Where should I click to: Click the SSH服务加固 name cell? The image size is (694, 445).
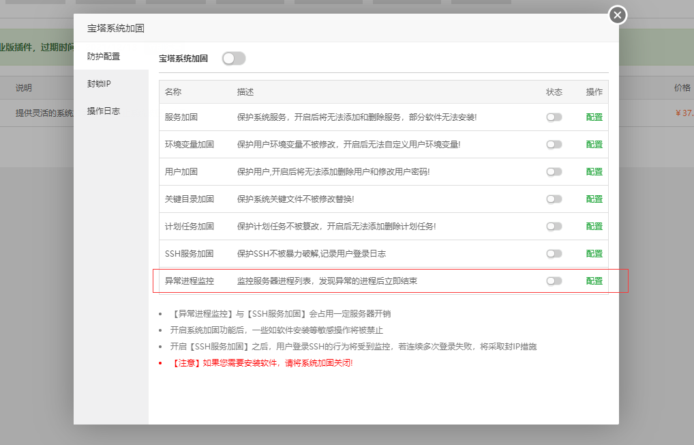189,254
